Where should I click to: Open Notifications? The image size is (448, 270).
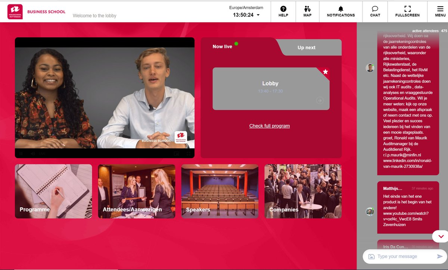340,11
